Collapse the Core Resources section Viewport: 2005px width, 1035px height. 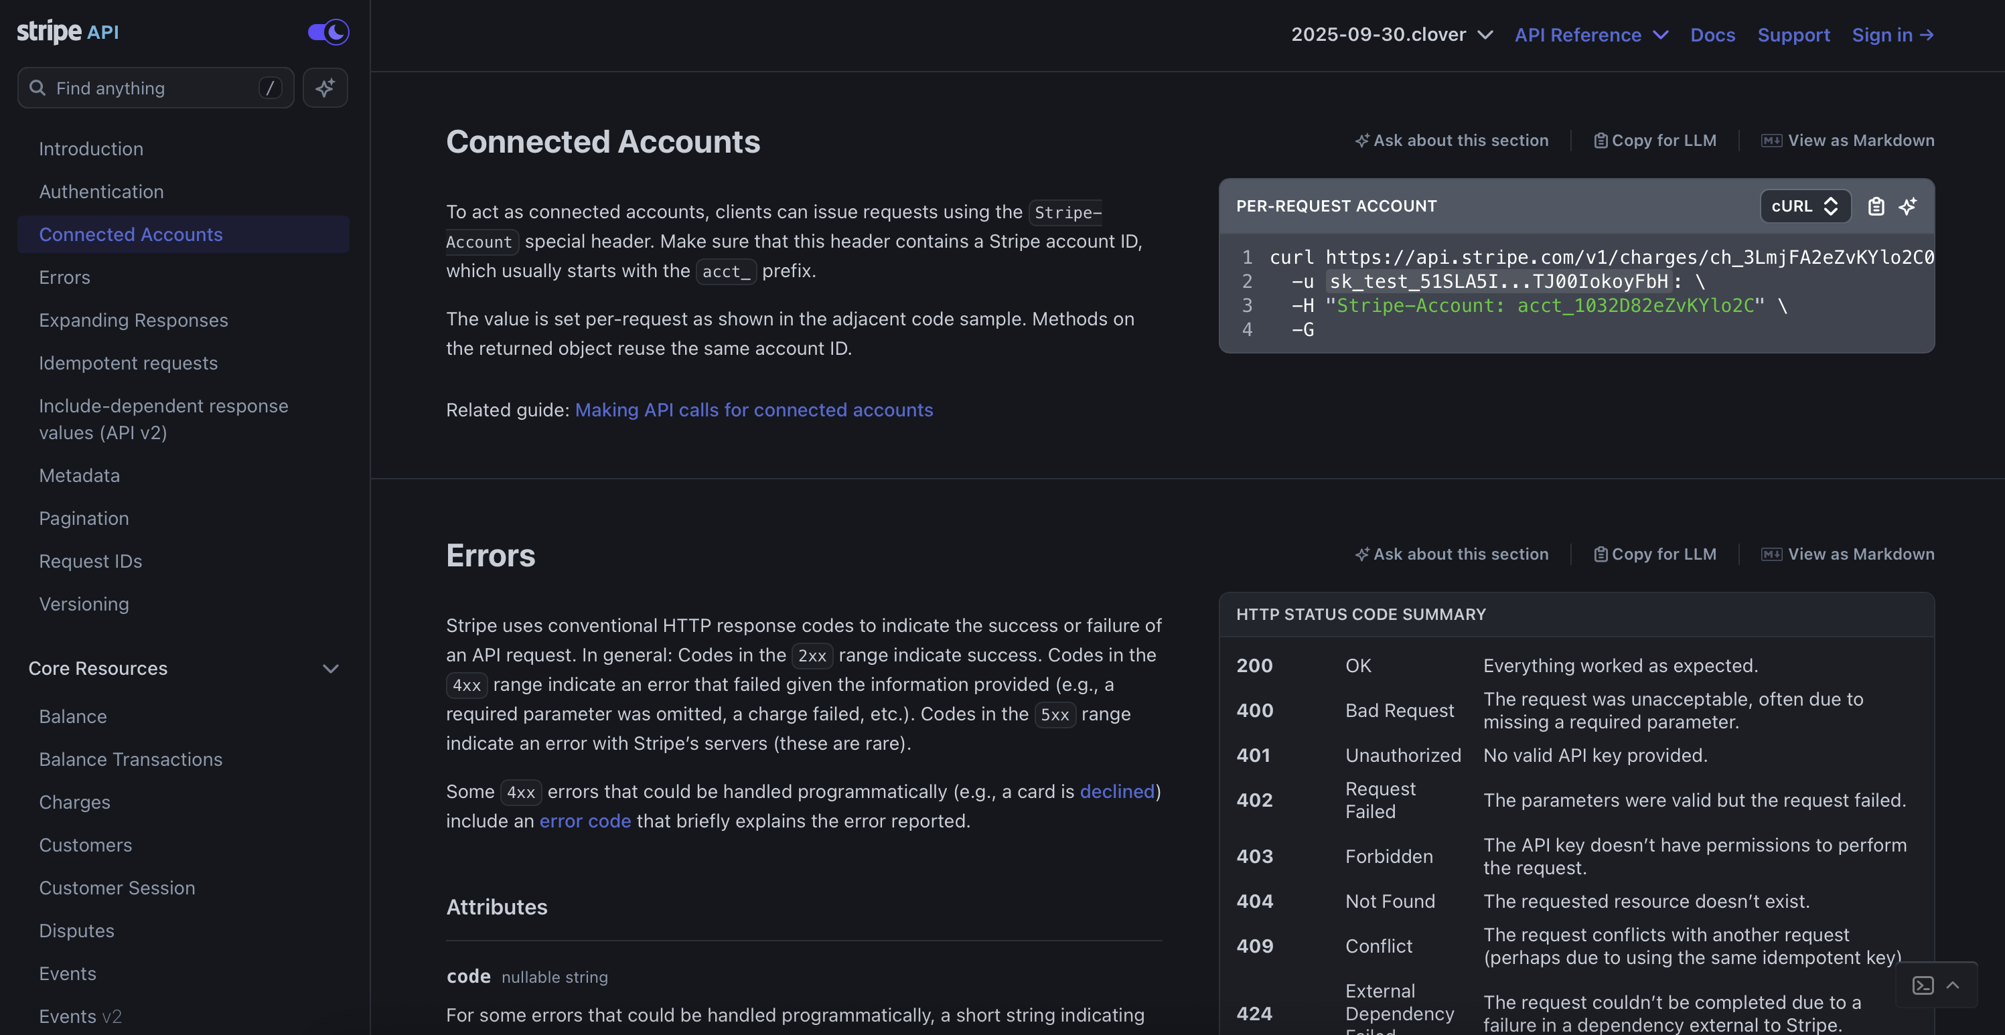[330, 669]
